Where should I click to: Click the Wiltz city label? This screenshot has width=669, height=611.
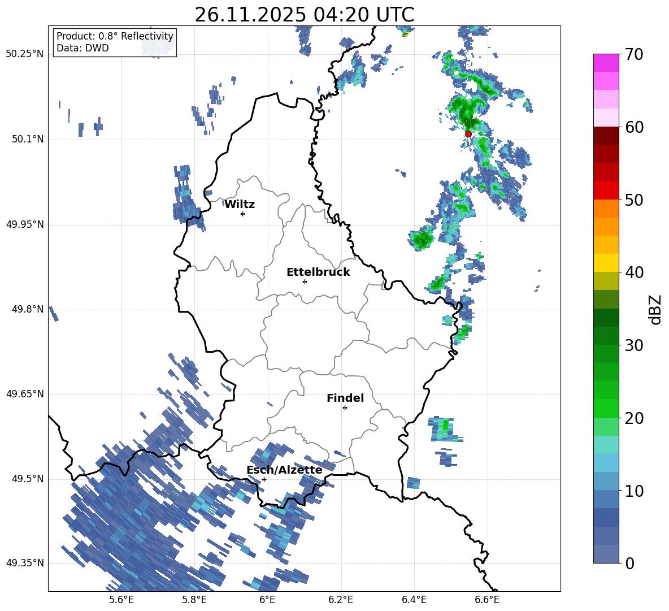coord(240,205)
